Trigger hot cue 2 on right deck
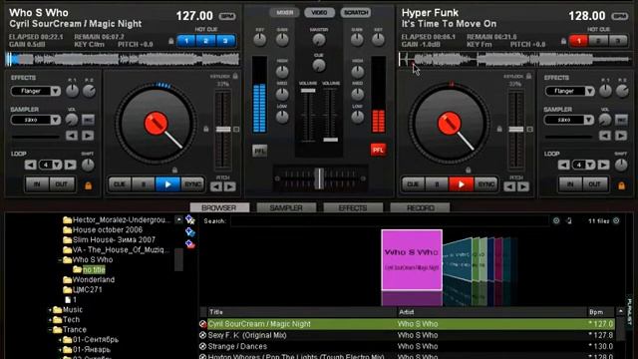 [598, 41]
